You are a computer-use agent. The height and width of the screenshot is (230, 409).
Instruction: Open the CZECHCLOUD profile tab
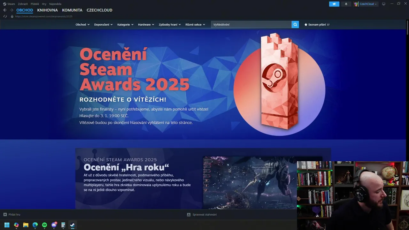99,10
